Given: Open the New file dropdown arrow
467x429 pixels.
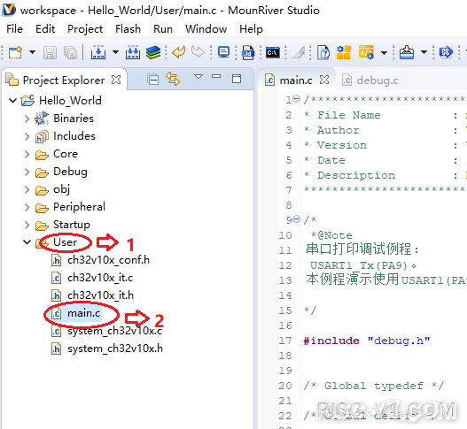Looking at the screenshot, I should 32,52.
